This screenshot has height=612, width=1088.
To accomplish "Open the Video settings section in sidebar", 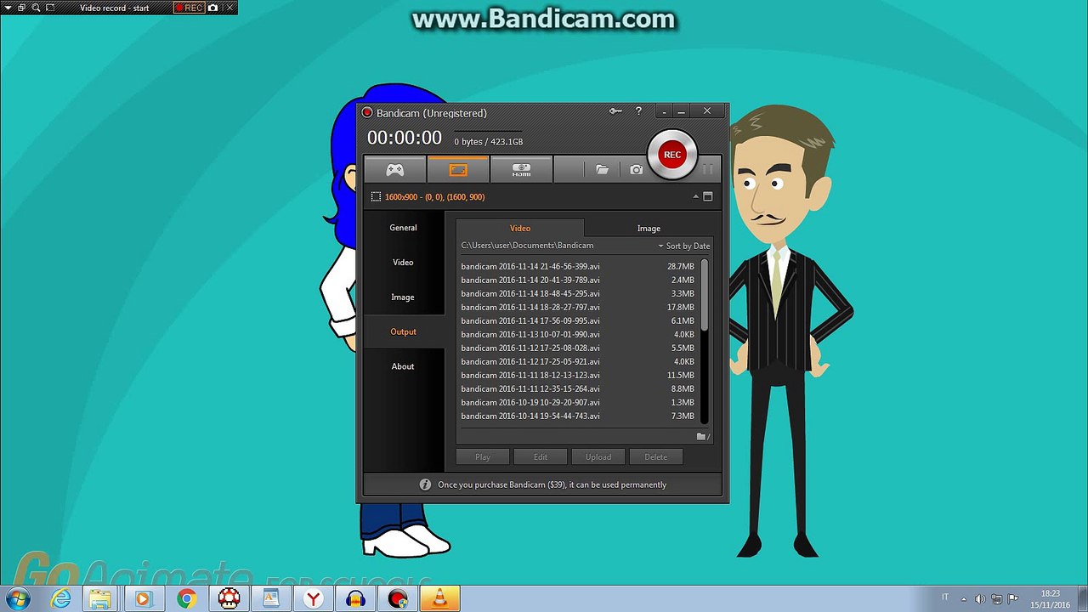I will click(403, 263).
